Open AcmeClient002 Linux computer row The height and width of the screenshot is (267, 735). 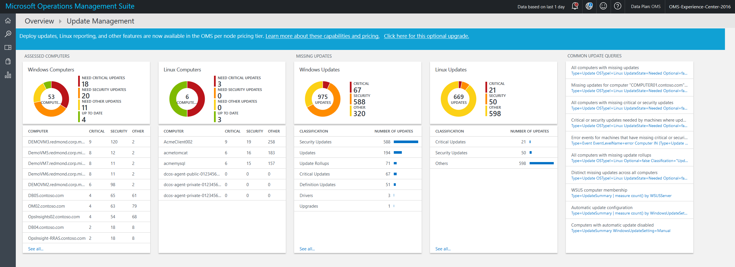(x=222, y=142)
